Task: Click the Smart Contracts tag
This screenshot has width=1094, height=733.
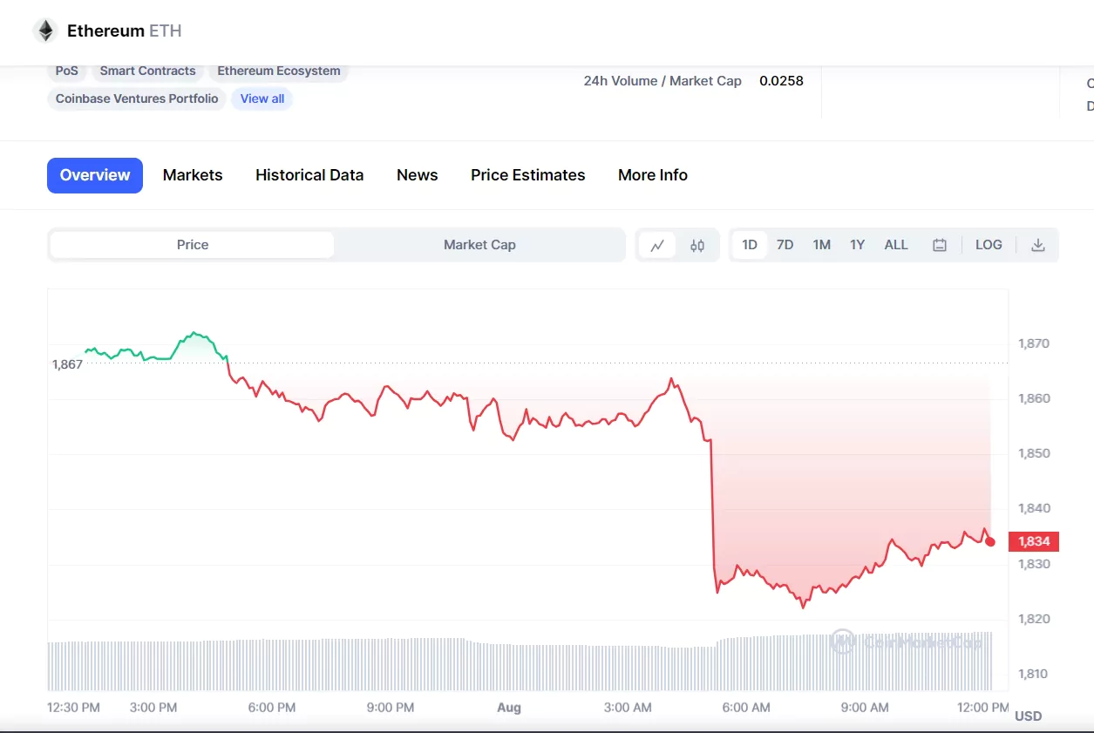Action: coord(147,71)
